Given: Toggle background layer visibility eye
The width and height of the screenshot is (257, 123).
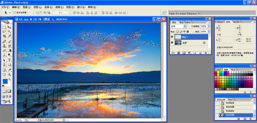Looking at the screenshot, I should 172,43.
